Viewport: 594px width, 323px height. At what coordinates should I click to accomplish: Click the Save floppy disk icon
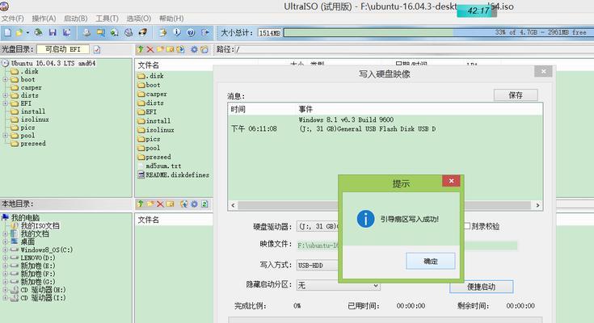coord(53,32)
